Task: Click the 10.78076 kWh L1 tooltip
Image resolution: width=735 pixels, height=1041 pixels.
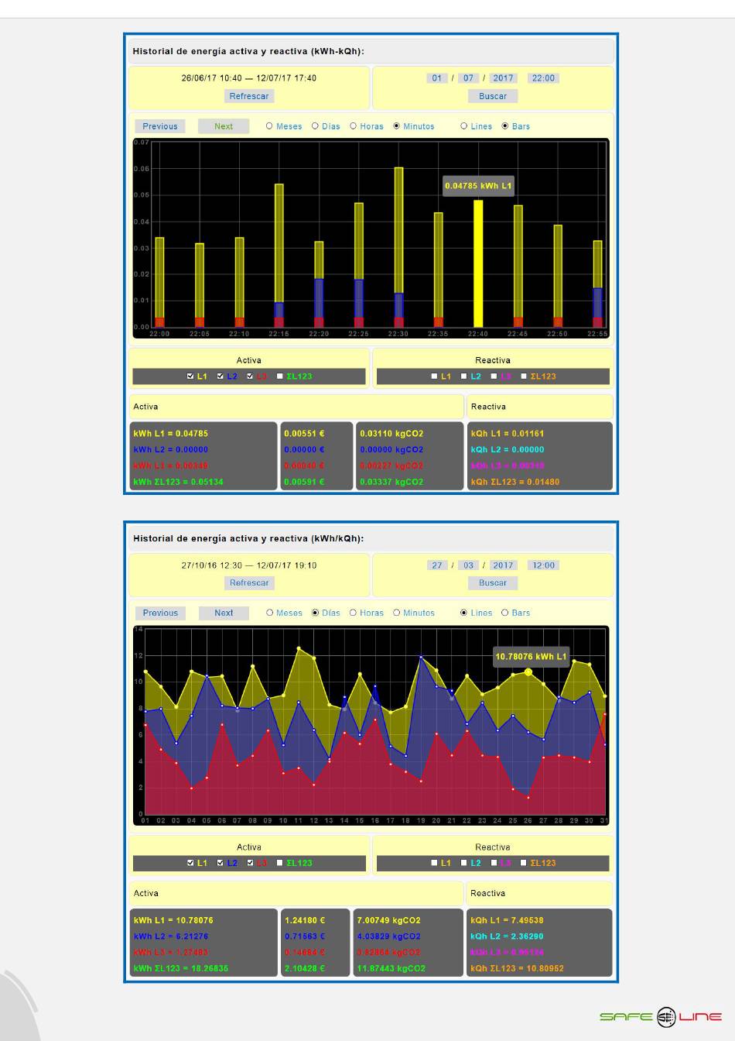Action: pos(531,657)
